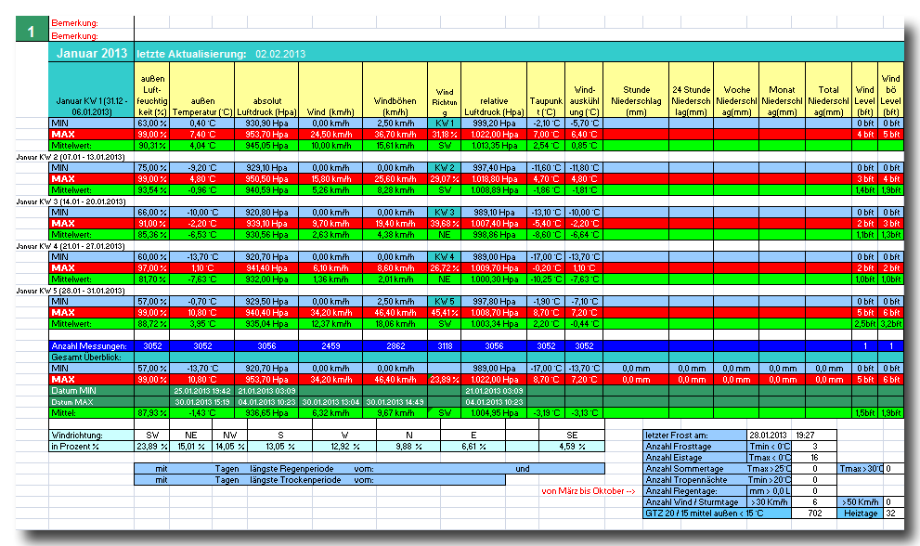
Task: Select the '998,86 Hpa' cell
Action: (x=494, y=235)
